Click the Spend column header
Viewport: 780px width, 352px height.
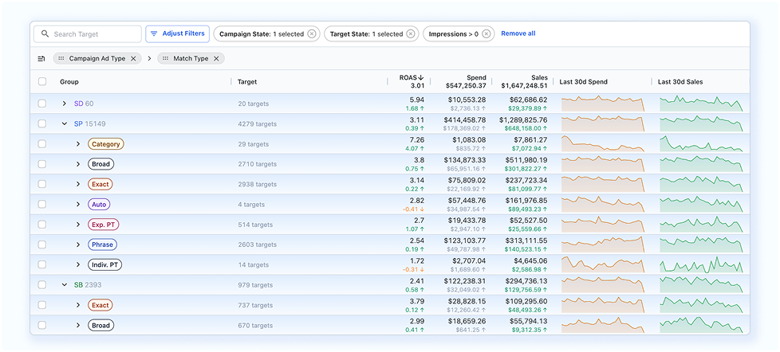pyautogui.click(x=476, y=77)
